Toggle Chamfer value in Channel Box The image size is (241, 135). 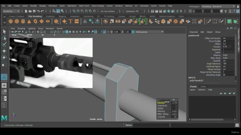tap(228, 61)
